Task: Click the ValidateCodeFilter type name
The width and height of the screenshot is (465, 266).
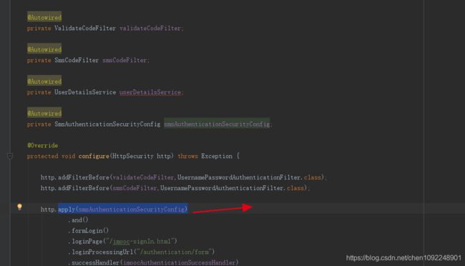Action: pyautogui.click(x=85, y=28)
